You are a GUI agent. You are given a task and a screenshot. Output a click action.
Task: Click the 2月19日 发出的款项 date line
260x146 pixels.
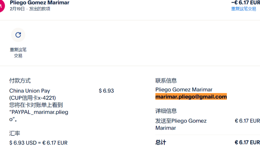[30, 9]
